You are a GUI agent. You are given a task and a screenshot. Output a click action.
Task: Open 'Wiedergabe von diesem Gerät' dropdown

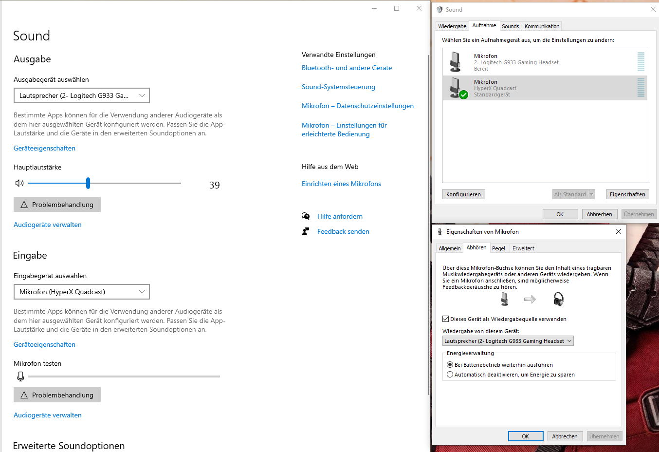tap(508, 341)
